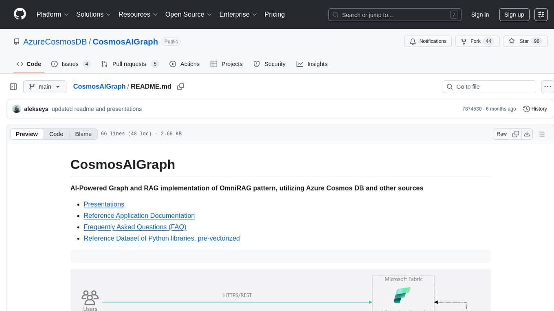This screenshot has width=554, height=311.
Task: Switch file view to Code
Action: [x=56, y=134]
